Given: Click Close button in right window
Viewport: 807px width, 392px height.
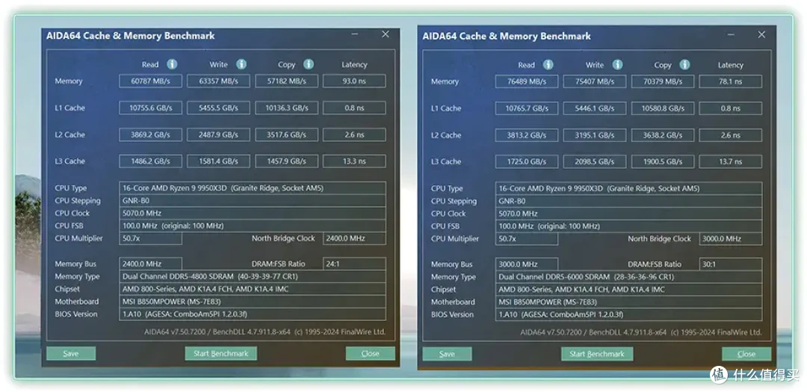Looking at the screenshot, I should [746, 354].
